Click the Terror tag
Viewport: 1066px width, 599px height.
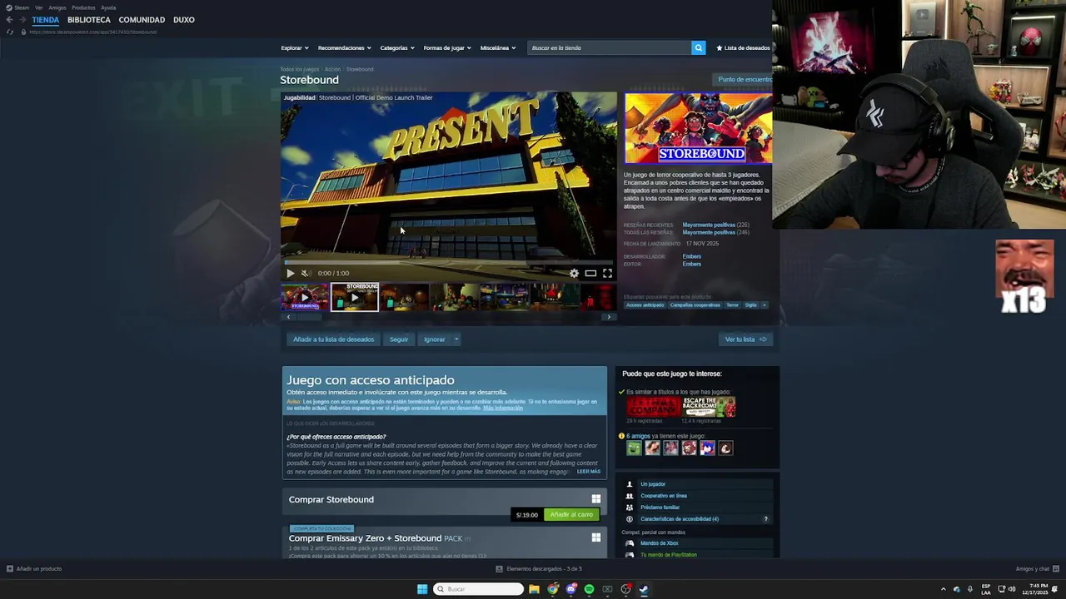click(x=732, y=305)
